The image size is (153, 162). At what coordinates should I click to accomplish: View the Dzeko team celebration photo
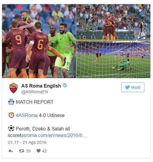click(39, 41)
